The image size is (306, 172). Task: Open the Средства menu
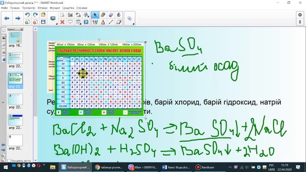tap(68, 8)
